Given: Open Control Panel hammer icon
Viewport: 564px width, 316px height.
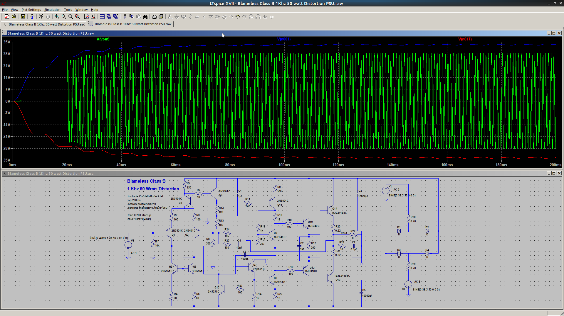Looking at the screenshot, I should tap(32, 17).
